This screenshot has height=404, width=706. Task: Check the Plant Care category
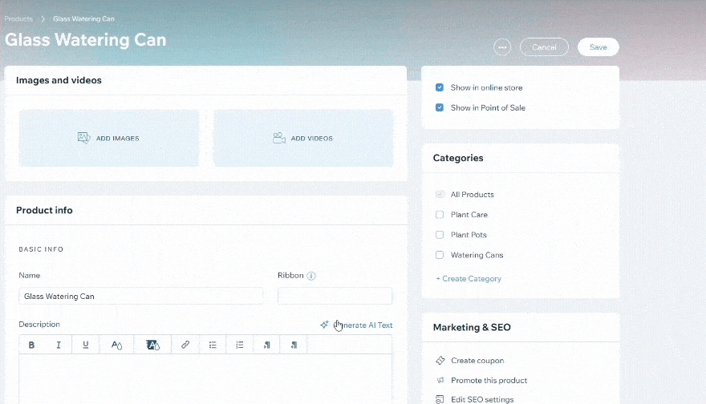click(440, 215)
